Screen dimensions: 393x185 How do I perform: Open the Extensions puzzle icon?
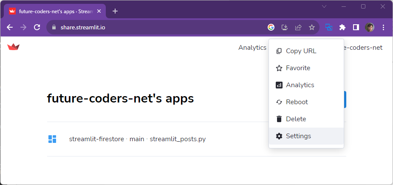point(342,27)
